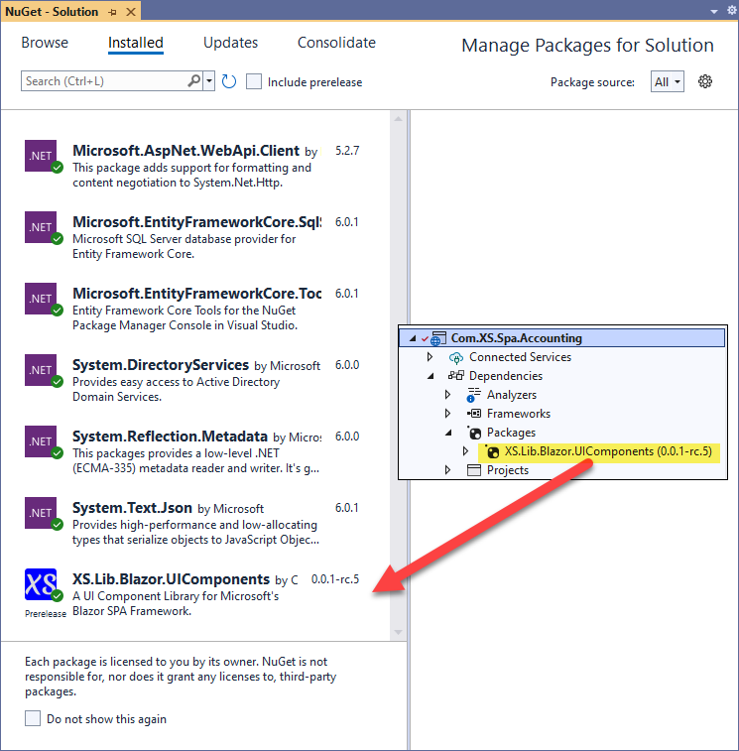The image size is (739, 751).
Task: Switch to the Browse tab
Action: (x=45, y=43)
